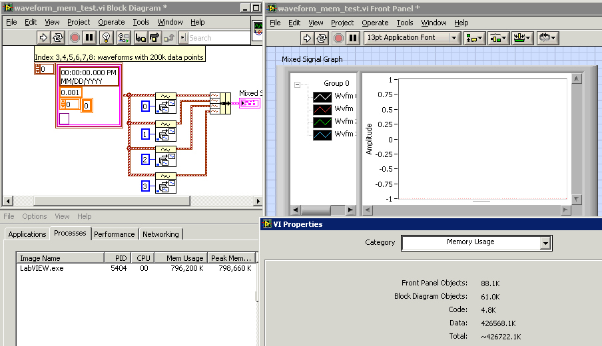Switch to Performance tab in Task Manager
This screenshot has width=602, height=346.
tap(114, 234)
